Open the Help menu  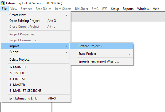[x=156, y=9]
